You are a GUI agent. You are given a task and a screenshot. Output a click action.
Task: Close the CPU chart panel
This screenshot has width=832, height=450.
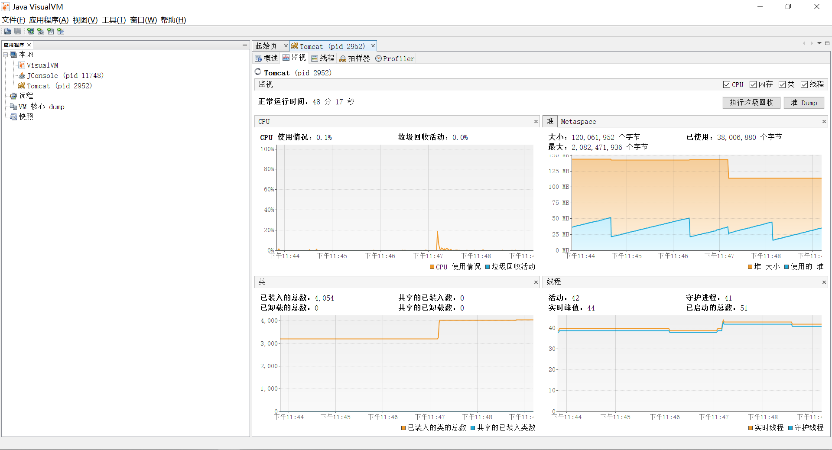(536, 122)
